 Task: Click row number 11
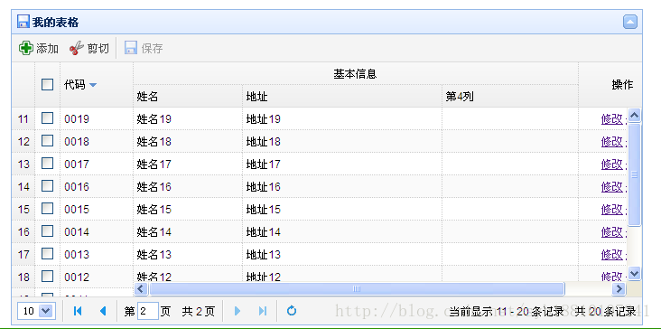[23, 119]
